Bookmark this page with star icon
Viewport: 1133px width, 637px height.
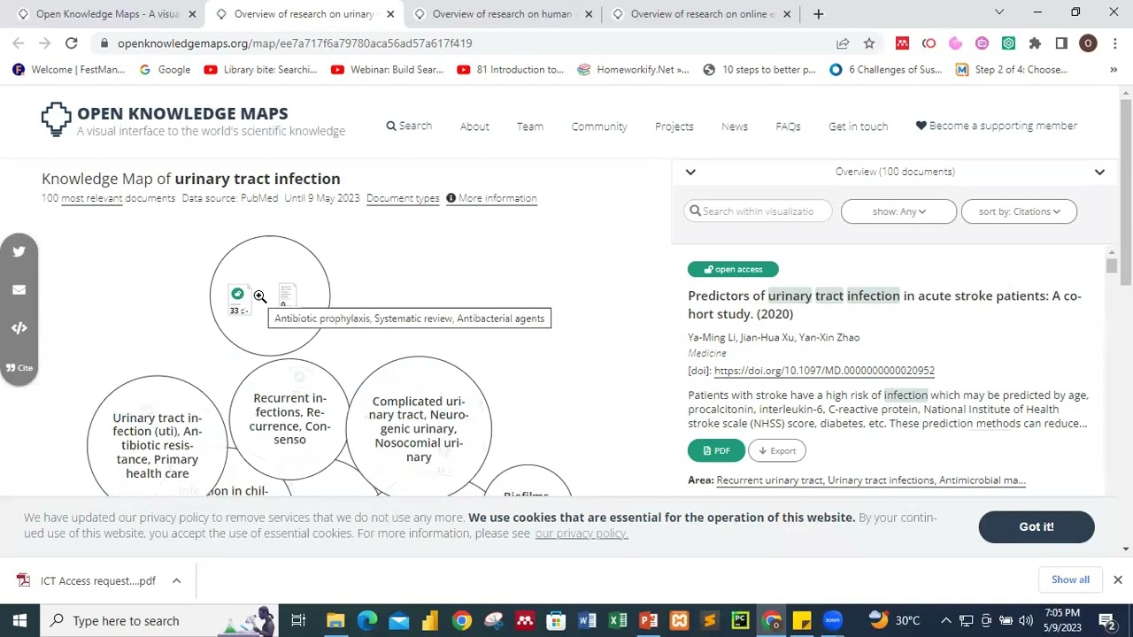[869, 42]
